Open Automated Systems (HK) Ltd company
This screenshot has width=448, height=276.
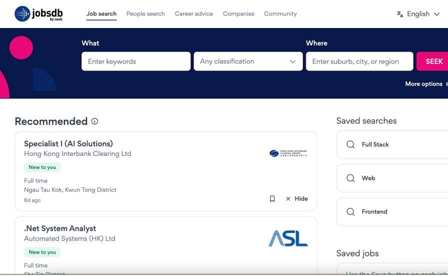point(70,238)
